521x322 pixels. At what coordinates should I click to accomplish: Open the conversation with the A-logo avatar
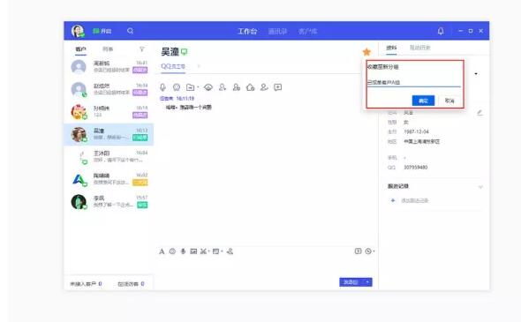point(109,179)
